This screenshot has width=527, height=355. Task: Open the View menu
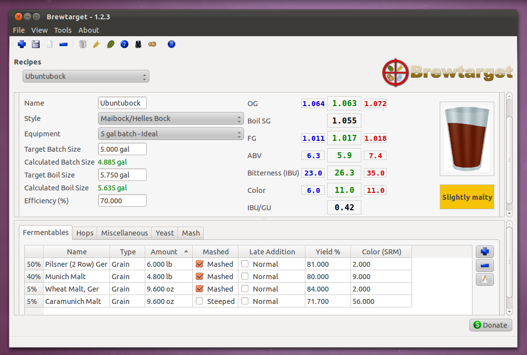(x=39, y=30)
